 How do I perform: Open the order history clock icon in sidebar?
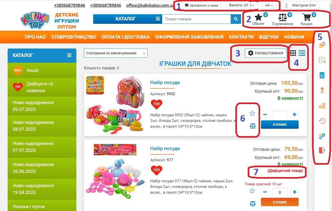tap(322, 121)
